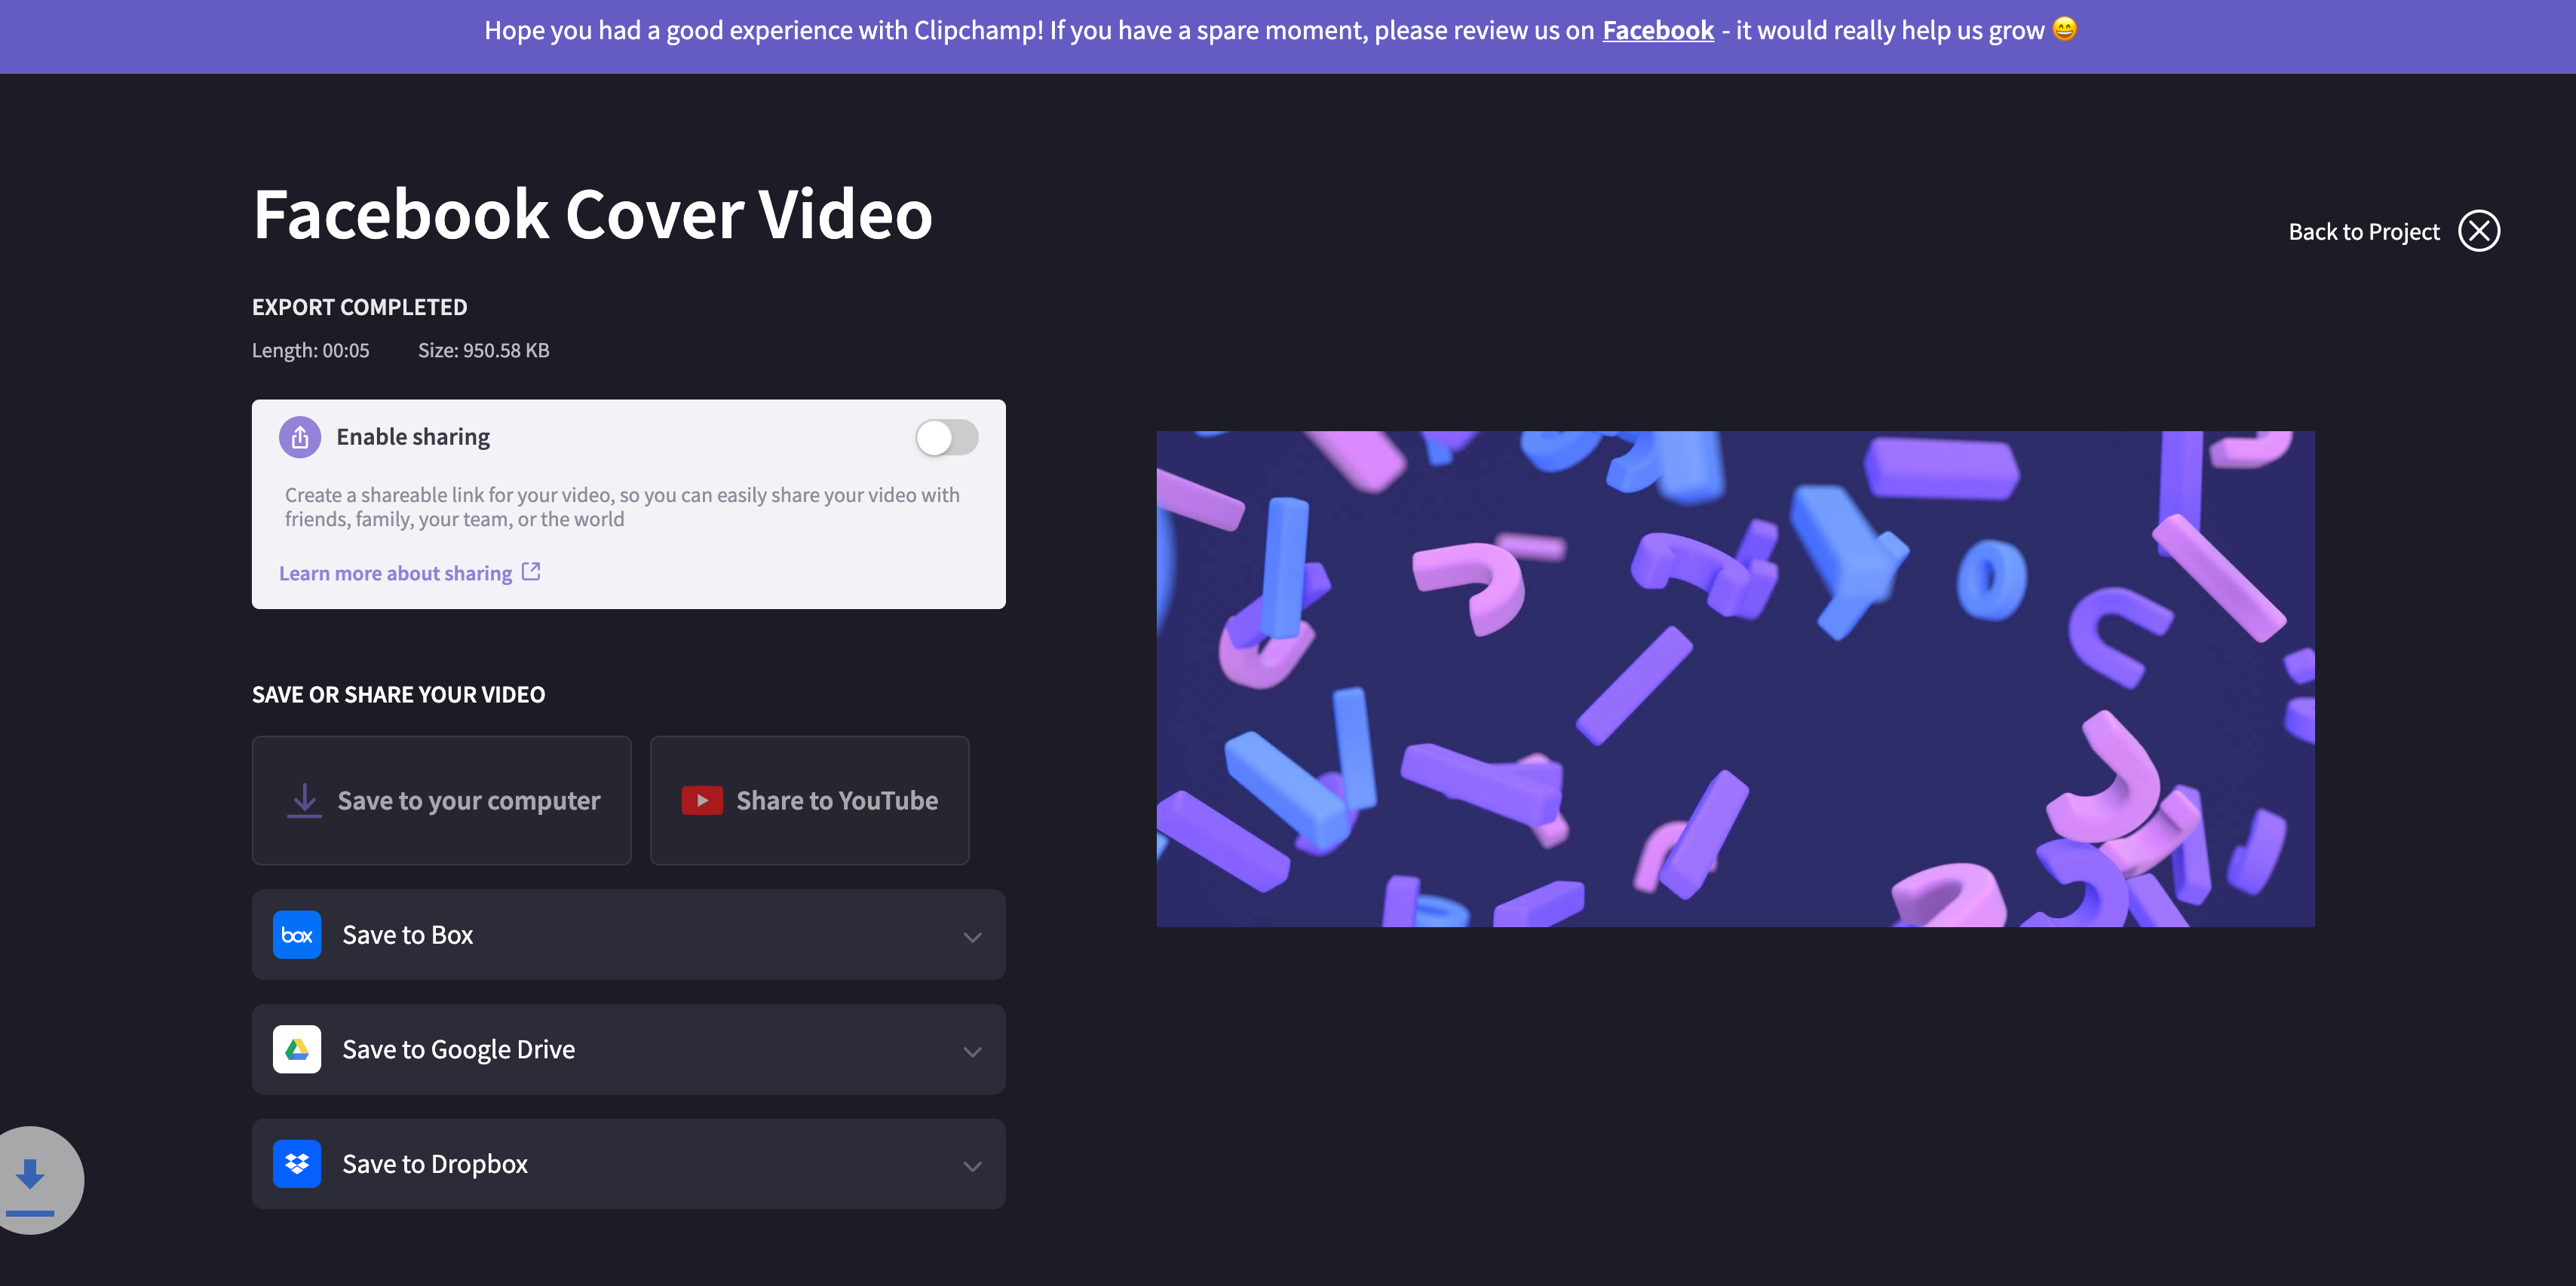2576x1286 pixels.
Task: Click the circled X close icon
Action: tap(2479, 231)
